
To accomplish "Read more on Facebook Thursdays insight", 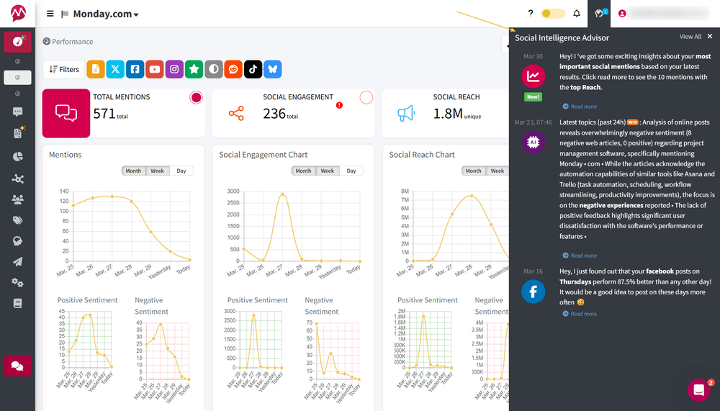I will point(580,314).
